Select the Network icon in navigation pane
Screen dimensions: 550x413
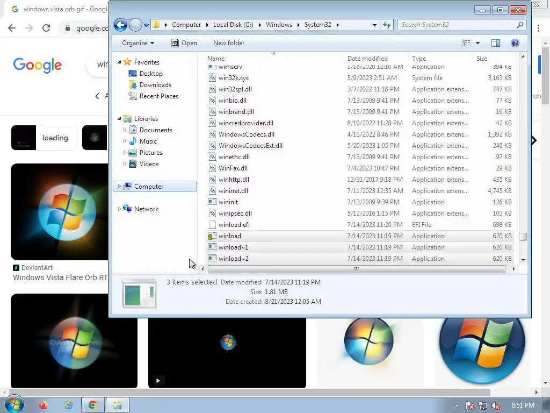point(127,209)
